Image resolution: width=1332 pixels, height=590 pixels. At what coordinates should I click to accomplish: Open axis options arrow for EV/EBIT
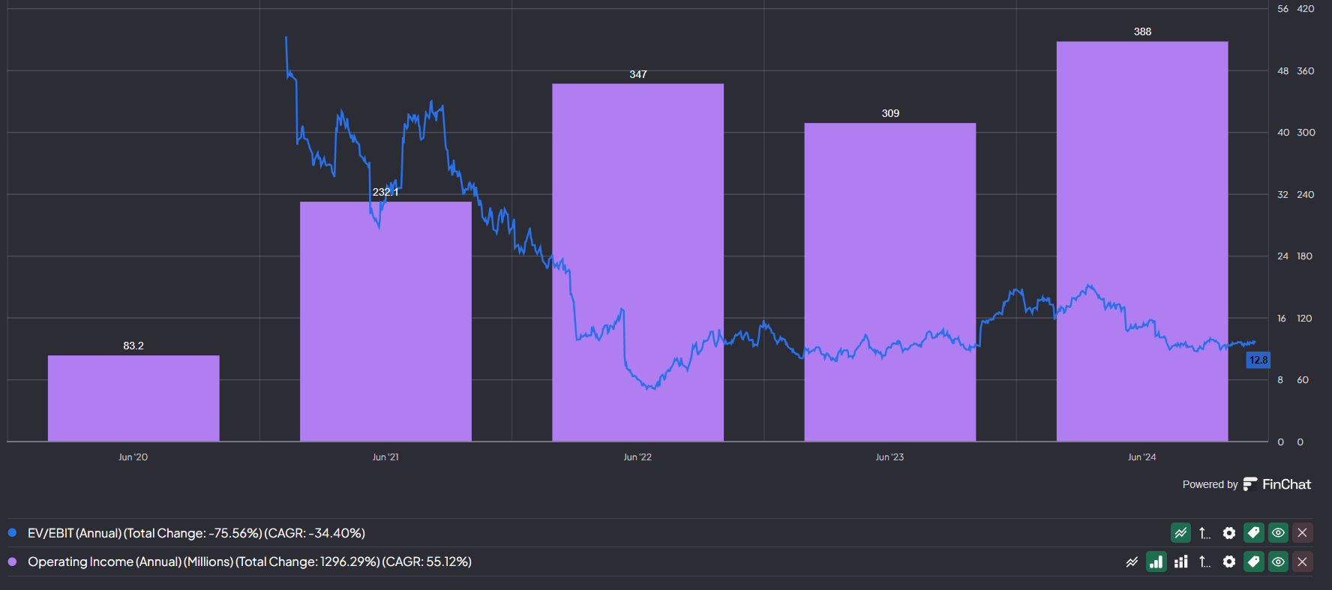coord(1204,533)
